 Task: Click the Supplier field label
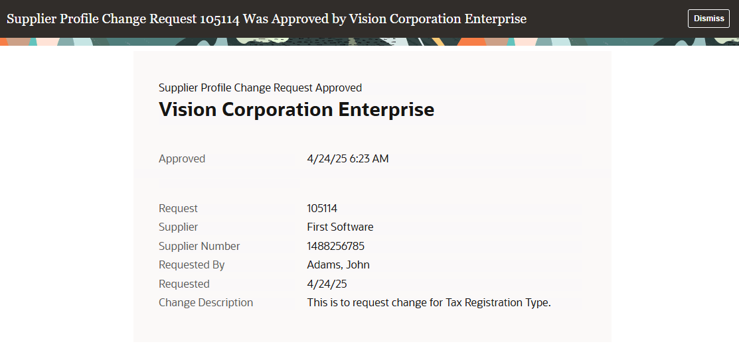178,227
